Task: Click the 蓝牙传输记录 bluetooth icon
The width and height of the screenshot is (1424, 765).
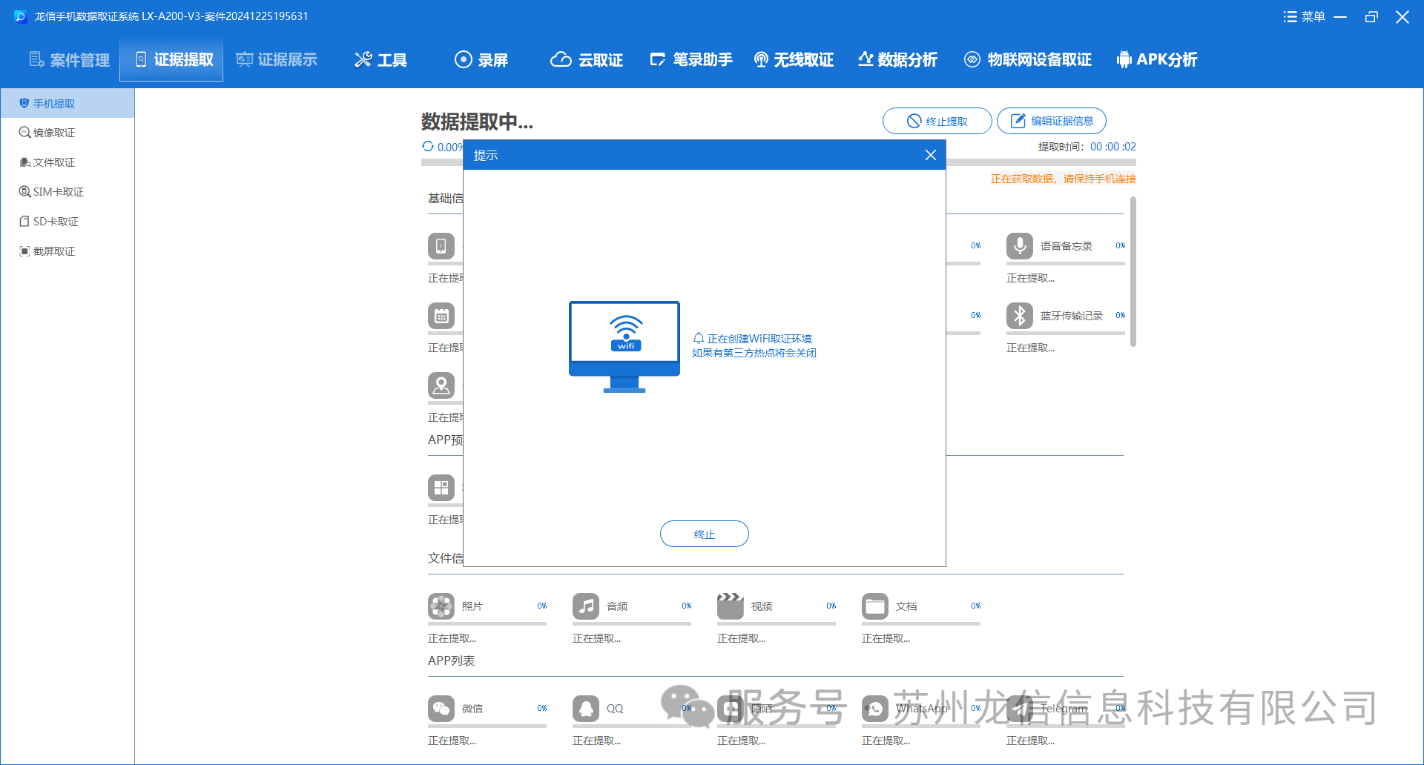Action: click(x=1019, y=316)
